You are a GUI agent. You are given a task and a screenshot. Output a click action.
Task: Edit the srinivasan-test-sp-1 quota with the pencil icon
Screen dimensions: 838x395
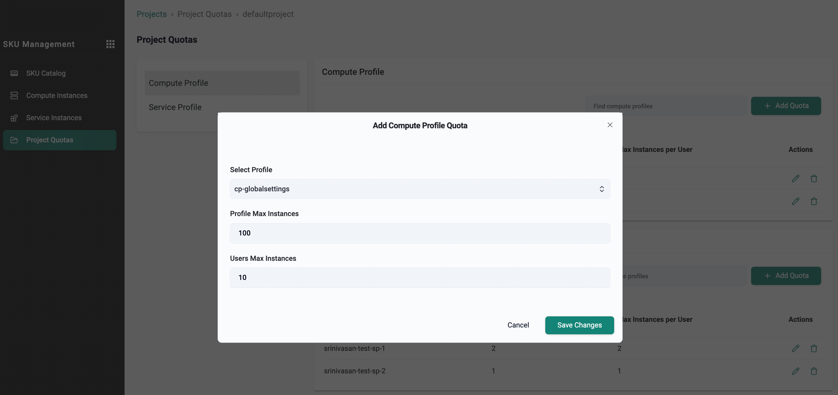(x=795, y=349)
